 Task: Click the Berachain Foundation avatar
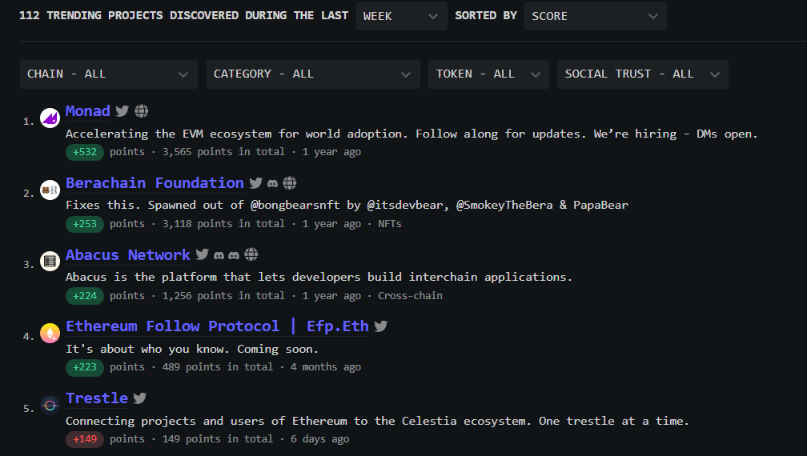tap(50, 190)
